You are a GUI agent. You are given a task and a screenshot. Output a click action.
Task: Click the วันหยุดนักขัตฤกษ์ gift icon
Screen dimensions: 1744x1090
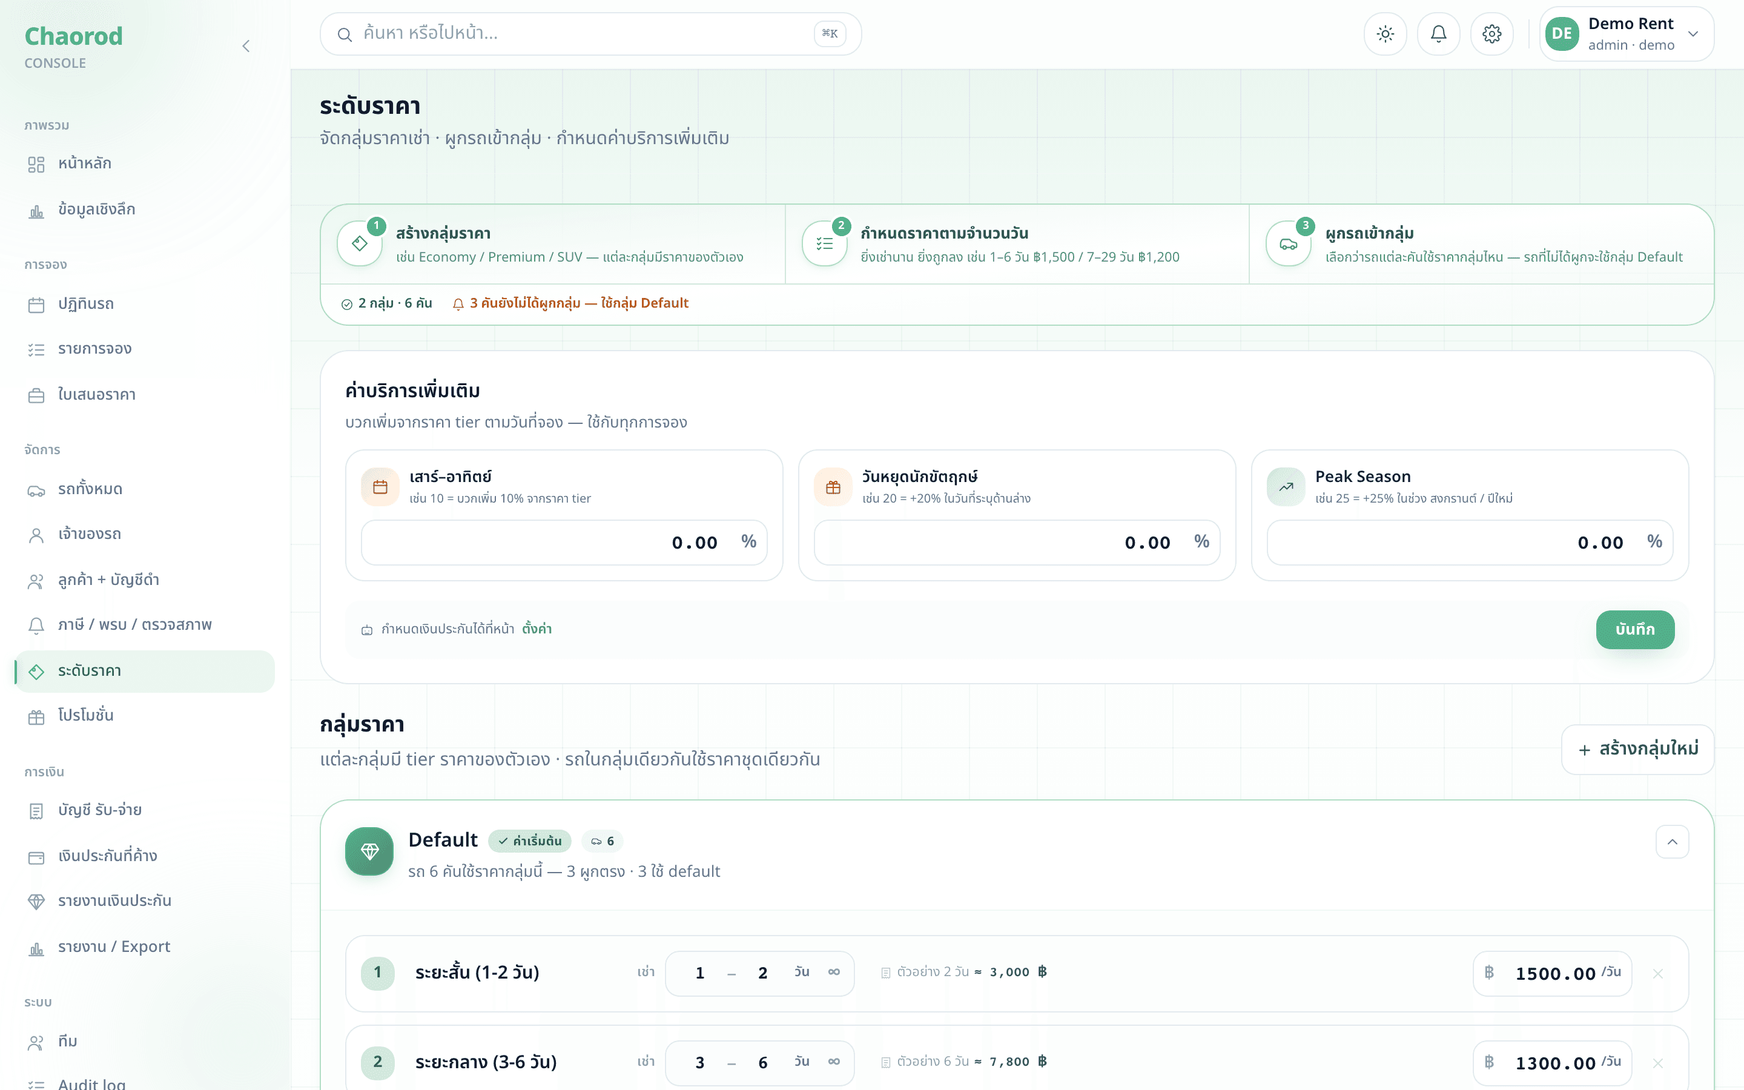(x=833, y=487)
